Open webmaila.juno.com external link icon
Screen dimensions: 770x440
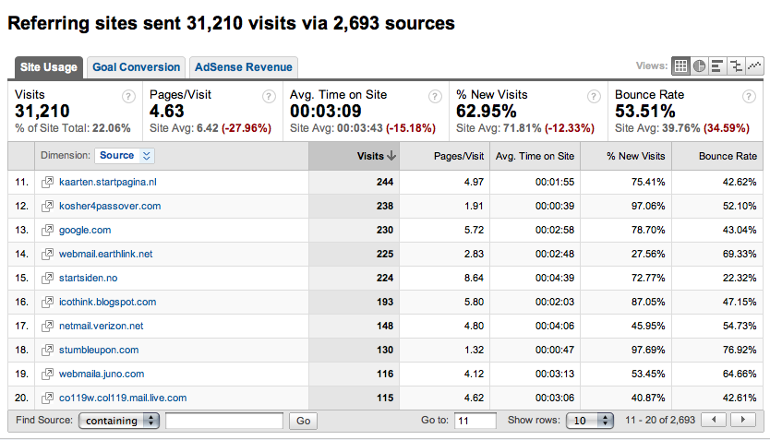tap(47, 375)
